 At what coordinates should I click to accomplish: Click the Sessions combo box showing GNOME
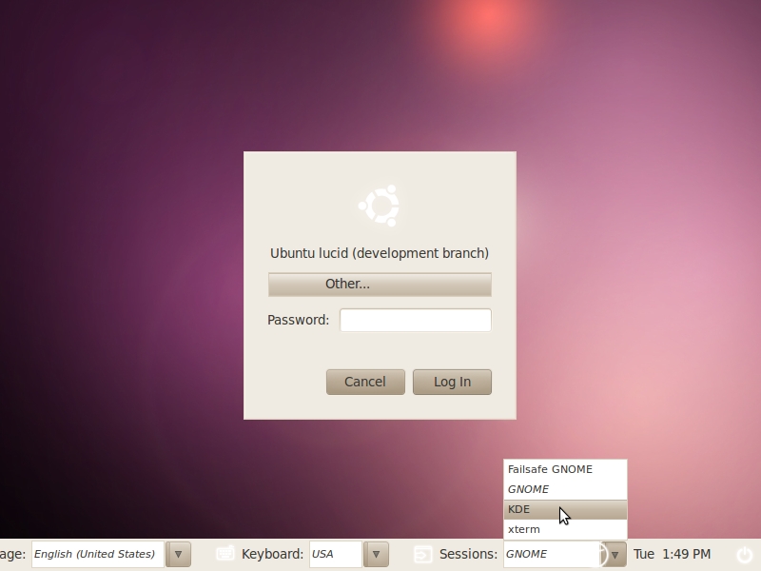tap(554, 554)
